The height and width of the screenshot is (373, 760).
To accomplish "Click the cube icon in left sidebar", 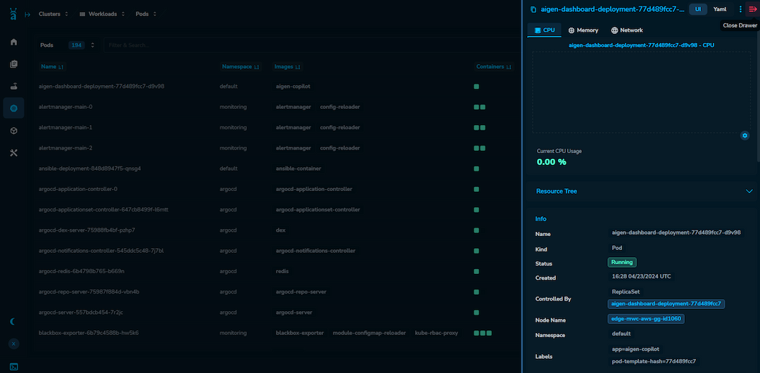I will pos(13,131).
